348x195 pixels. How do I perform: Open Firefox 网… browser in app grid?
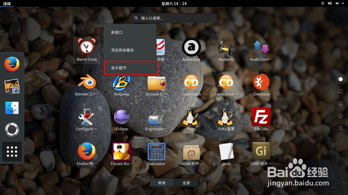pos(87,151)
